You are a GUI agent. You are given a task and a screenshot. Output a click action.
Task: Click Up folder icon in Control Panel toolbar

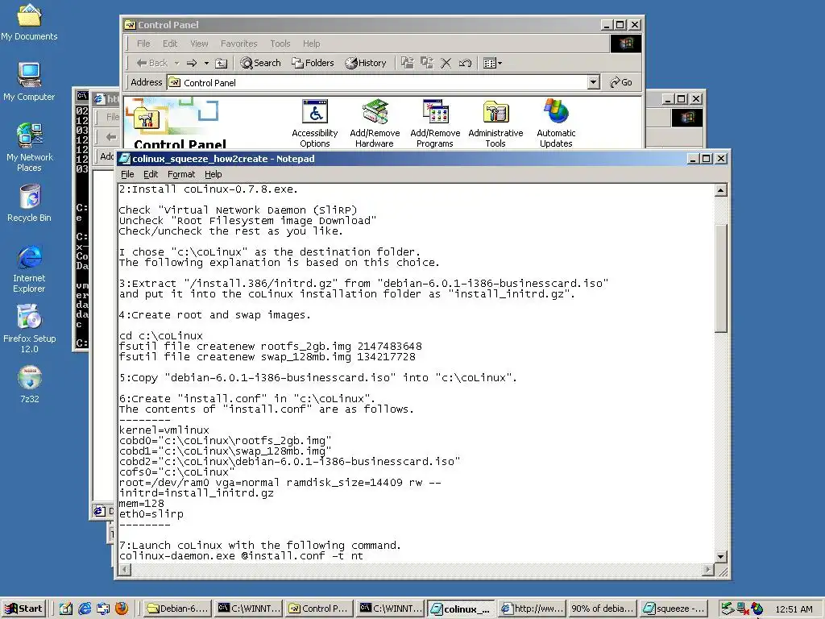tap(222, 63)
